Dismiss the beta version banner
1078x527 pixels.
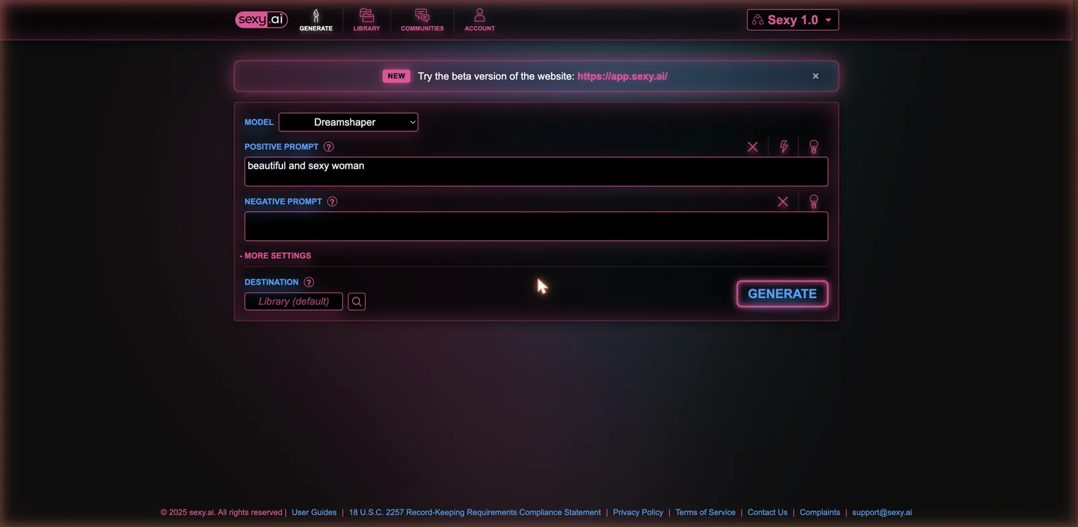click(815, 76)
